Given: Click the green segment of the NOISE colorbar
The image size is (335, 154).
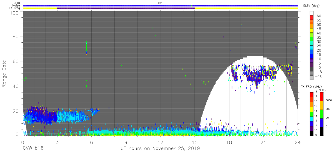Looking at the screenshot, I should [x=322, y=114].
